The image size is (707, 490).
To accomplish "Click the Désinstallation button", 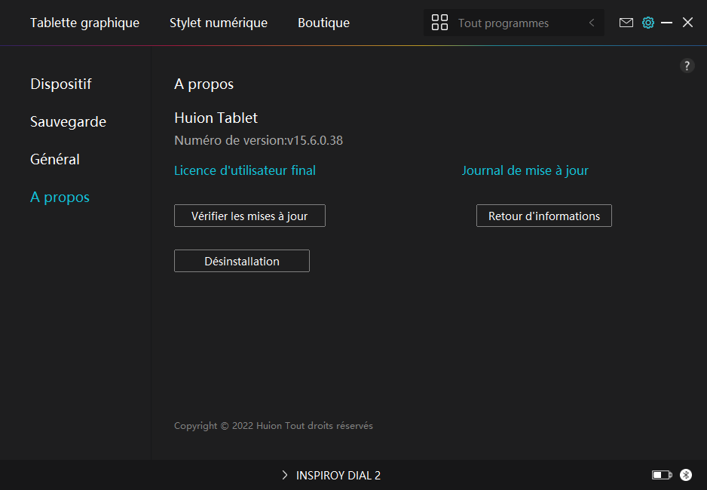I will (242, 261).
